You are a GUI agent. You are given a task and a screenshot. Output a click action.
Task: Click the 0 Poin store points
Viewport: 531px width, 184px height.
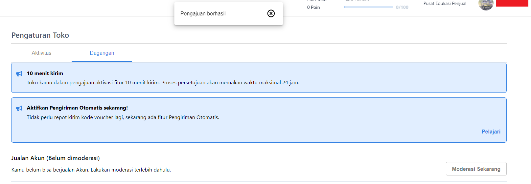point(313,7)
